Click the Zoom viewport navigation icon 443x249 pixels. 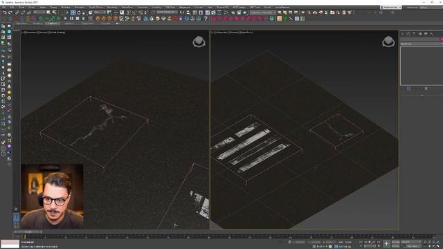(x=425, y=242)
